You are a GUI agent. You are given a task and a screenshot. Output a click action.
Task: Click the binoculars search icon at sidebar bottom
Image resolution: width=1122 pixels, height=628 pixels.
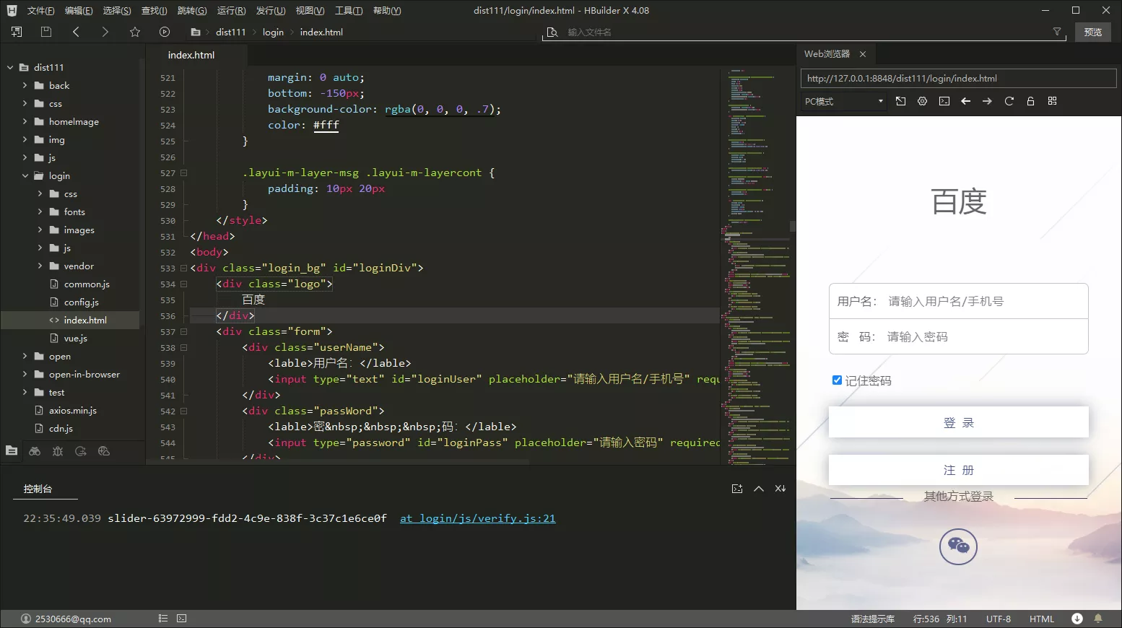(35, 451)
